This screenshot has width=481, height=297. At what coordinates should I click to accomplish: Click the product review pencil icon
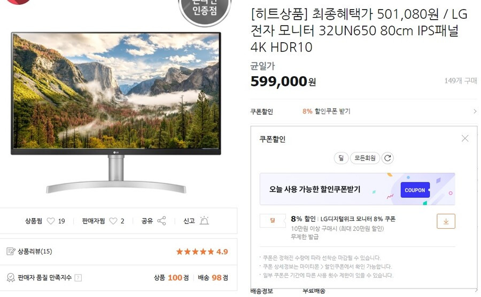click(11, 251)
